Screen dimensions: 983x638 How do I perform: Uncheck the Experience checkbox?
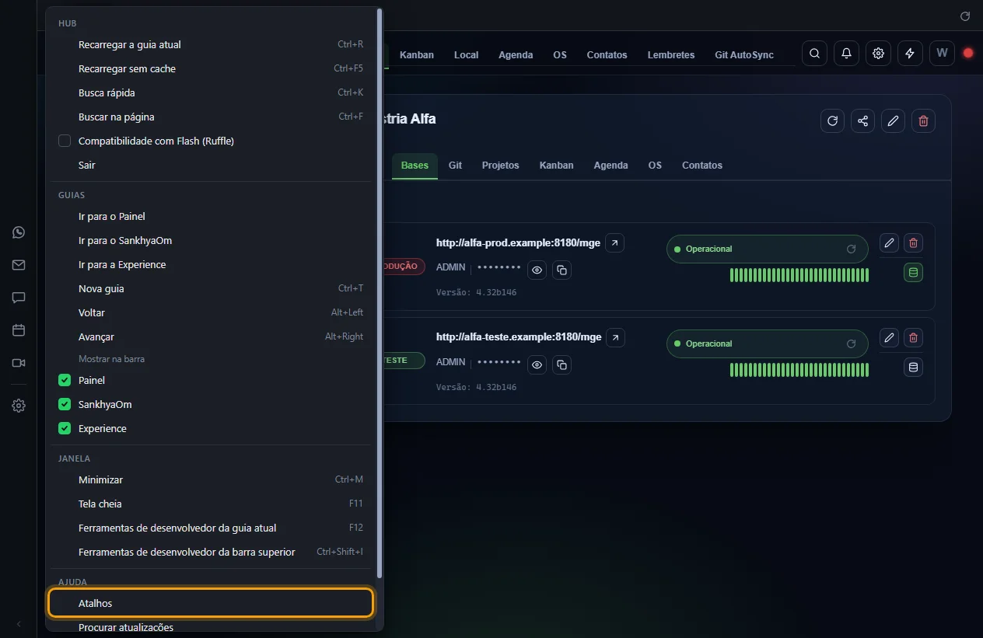click(65, 429)
